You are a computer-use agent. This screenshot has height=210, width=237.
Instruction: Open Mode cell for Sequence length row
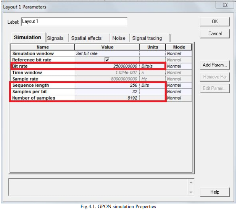pyautogui.click(x=179, y=85)
